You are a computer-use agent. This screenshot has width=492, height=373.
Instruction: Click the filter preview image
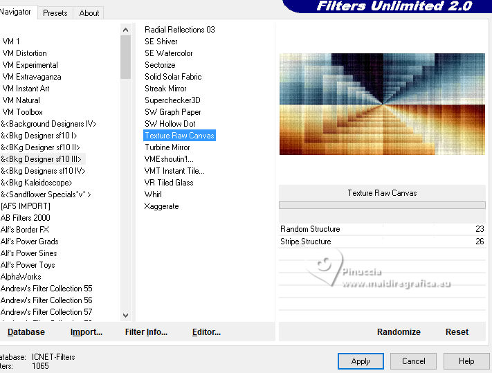(x=382, y=104)
